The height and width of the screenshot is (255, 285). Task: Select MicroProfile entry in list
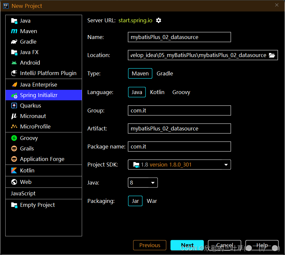tap(44, 127)
